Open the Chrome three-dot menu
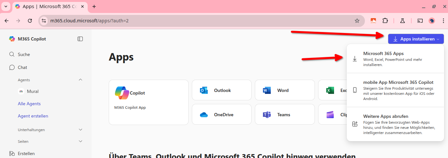Image resolution: width=448 pixels, height=158 pixels. pos(443,21)
